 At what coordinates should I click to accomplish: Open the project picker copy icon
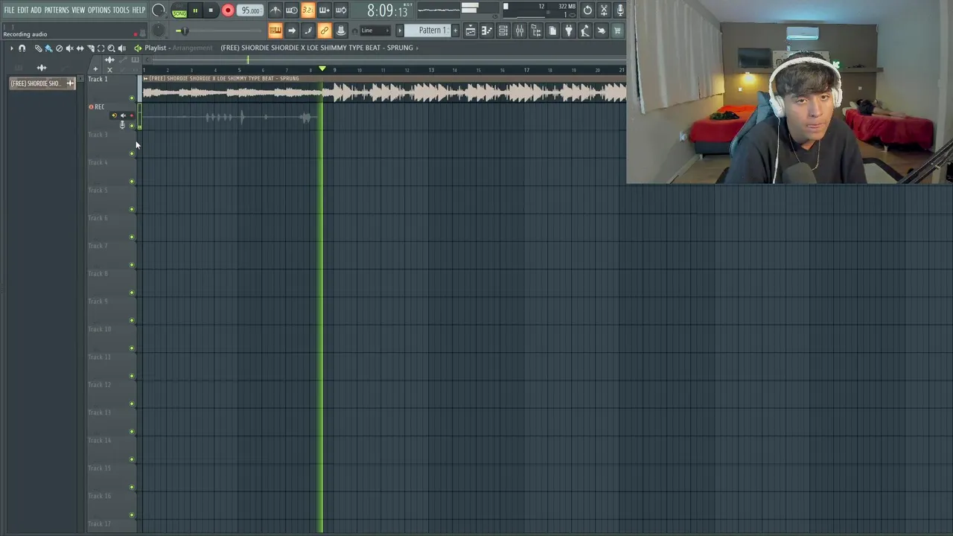tap(552, 31)
